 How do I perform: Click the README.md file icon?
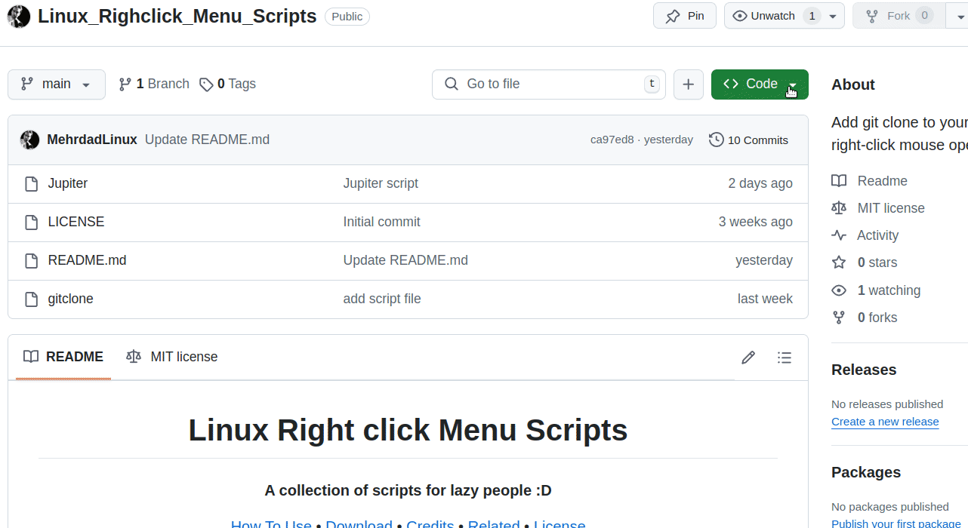click(31, 261)
